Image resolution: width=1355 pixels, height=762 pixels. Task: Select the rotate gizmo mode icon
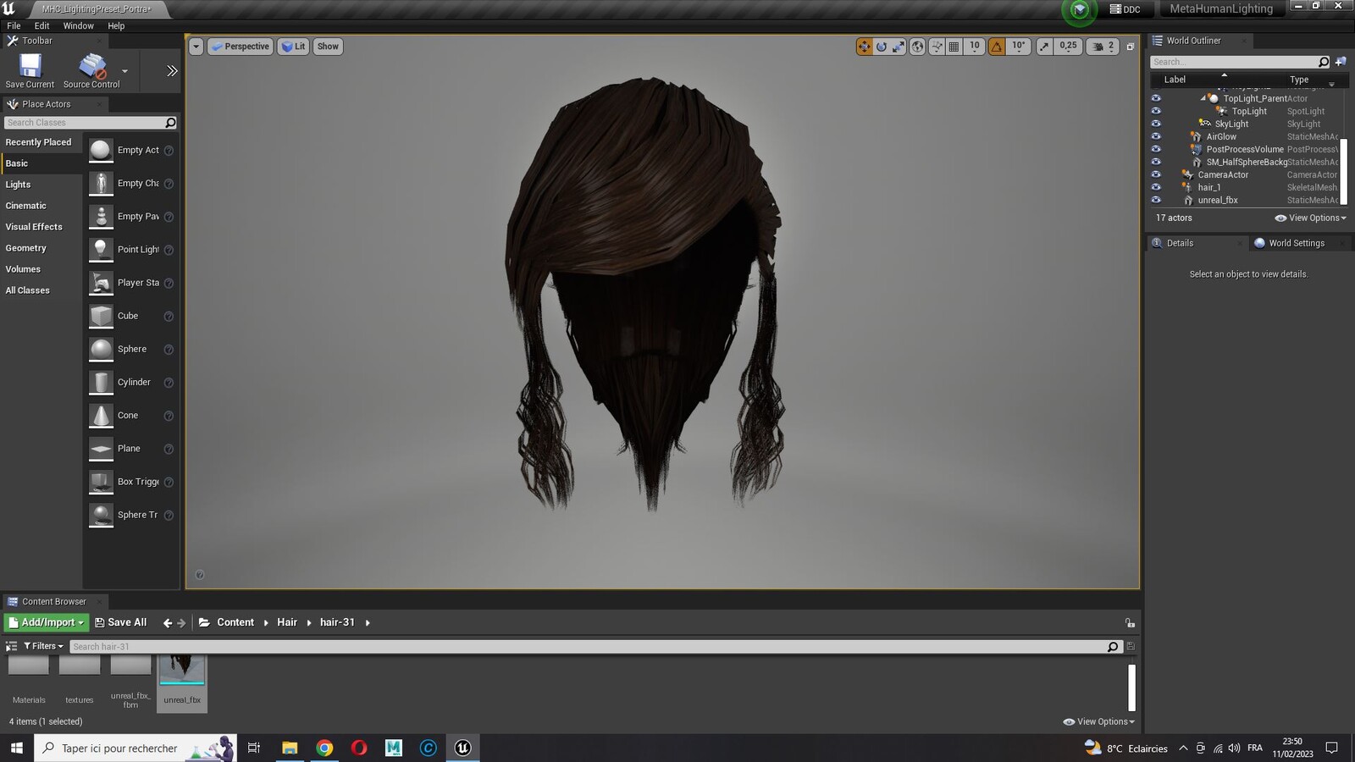(882, 47)
